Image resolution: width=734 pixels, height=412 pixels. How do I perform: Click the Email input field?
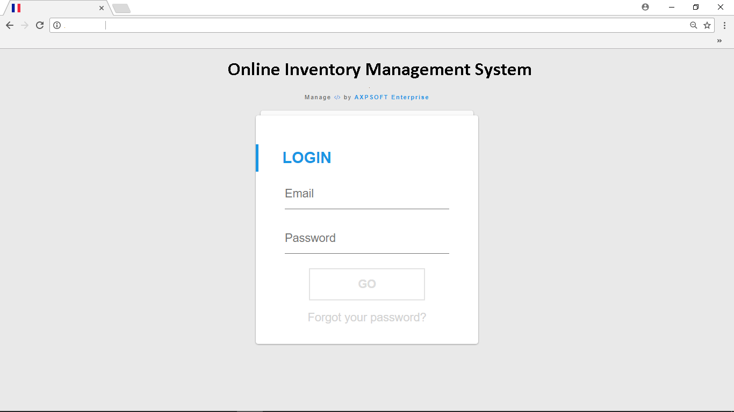point(367,194)
